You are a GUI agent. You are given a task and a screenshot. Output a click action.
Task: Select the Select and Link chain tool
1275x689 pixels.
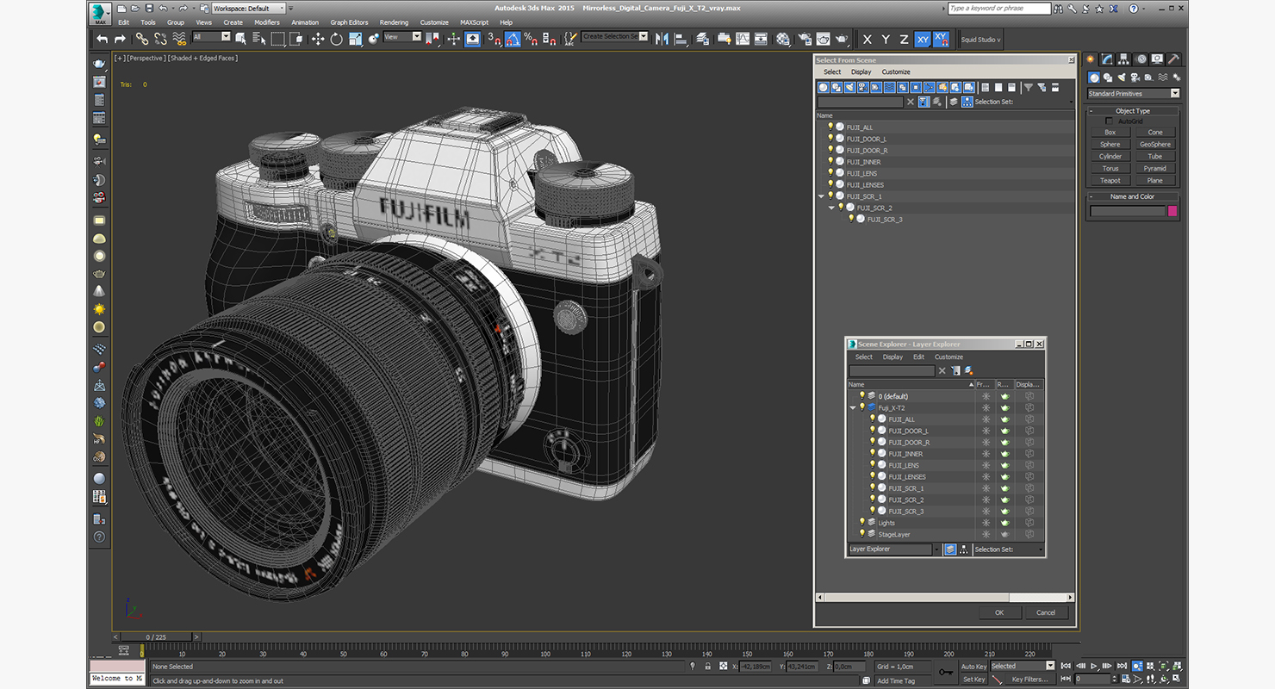(x=141, y=39)
